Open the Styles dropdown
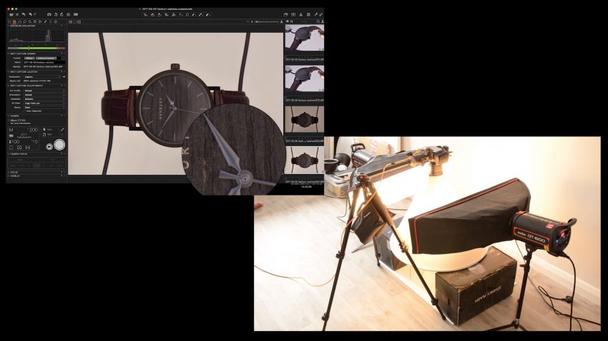Screen dimensions: 608x341 click(x=44, y=108)
